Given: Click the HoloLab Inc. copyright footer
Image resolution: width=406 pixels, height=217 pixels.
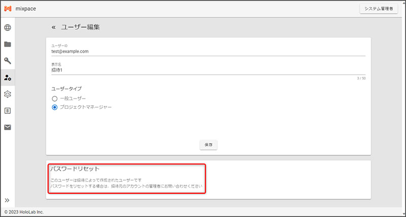Looking at the screenshot, I should 23,212.
